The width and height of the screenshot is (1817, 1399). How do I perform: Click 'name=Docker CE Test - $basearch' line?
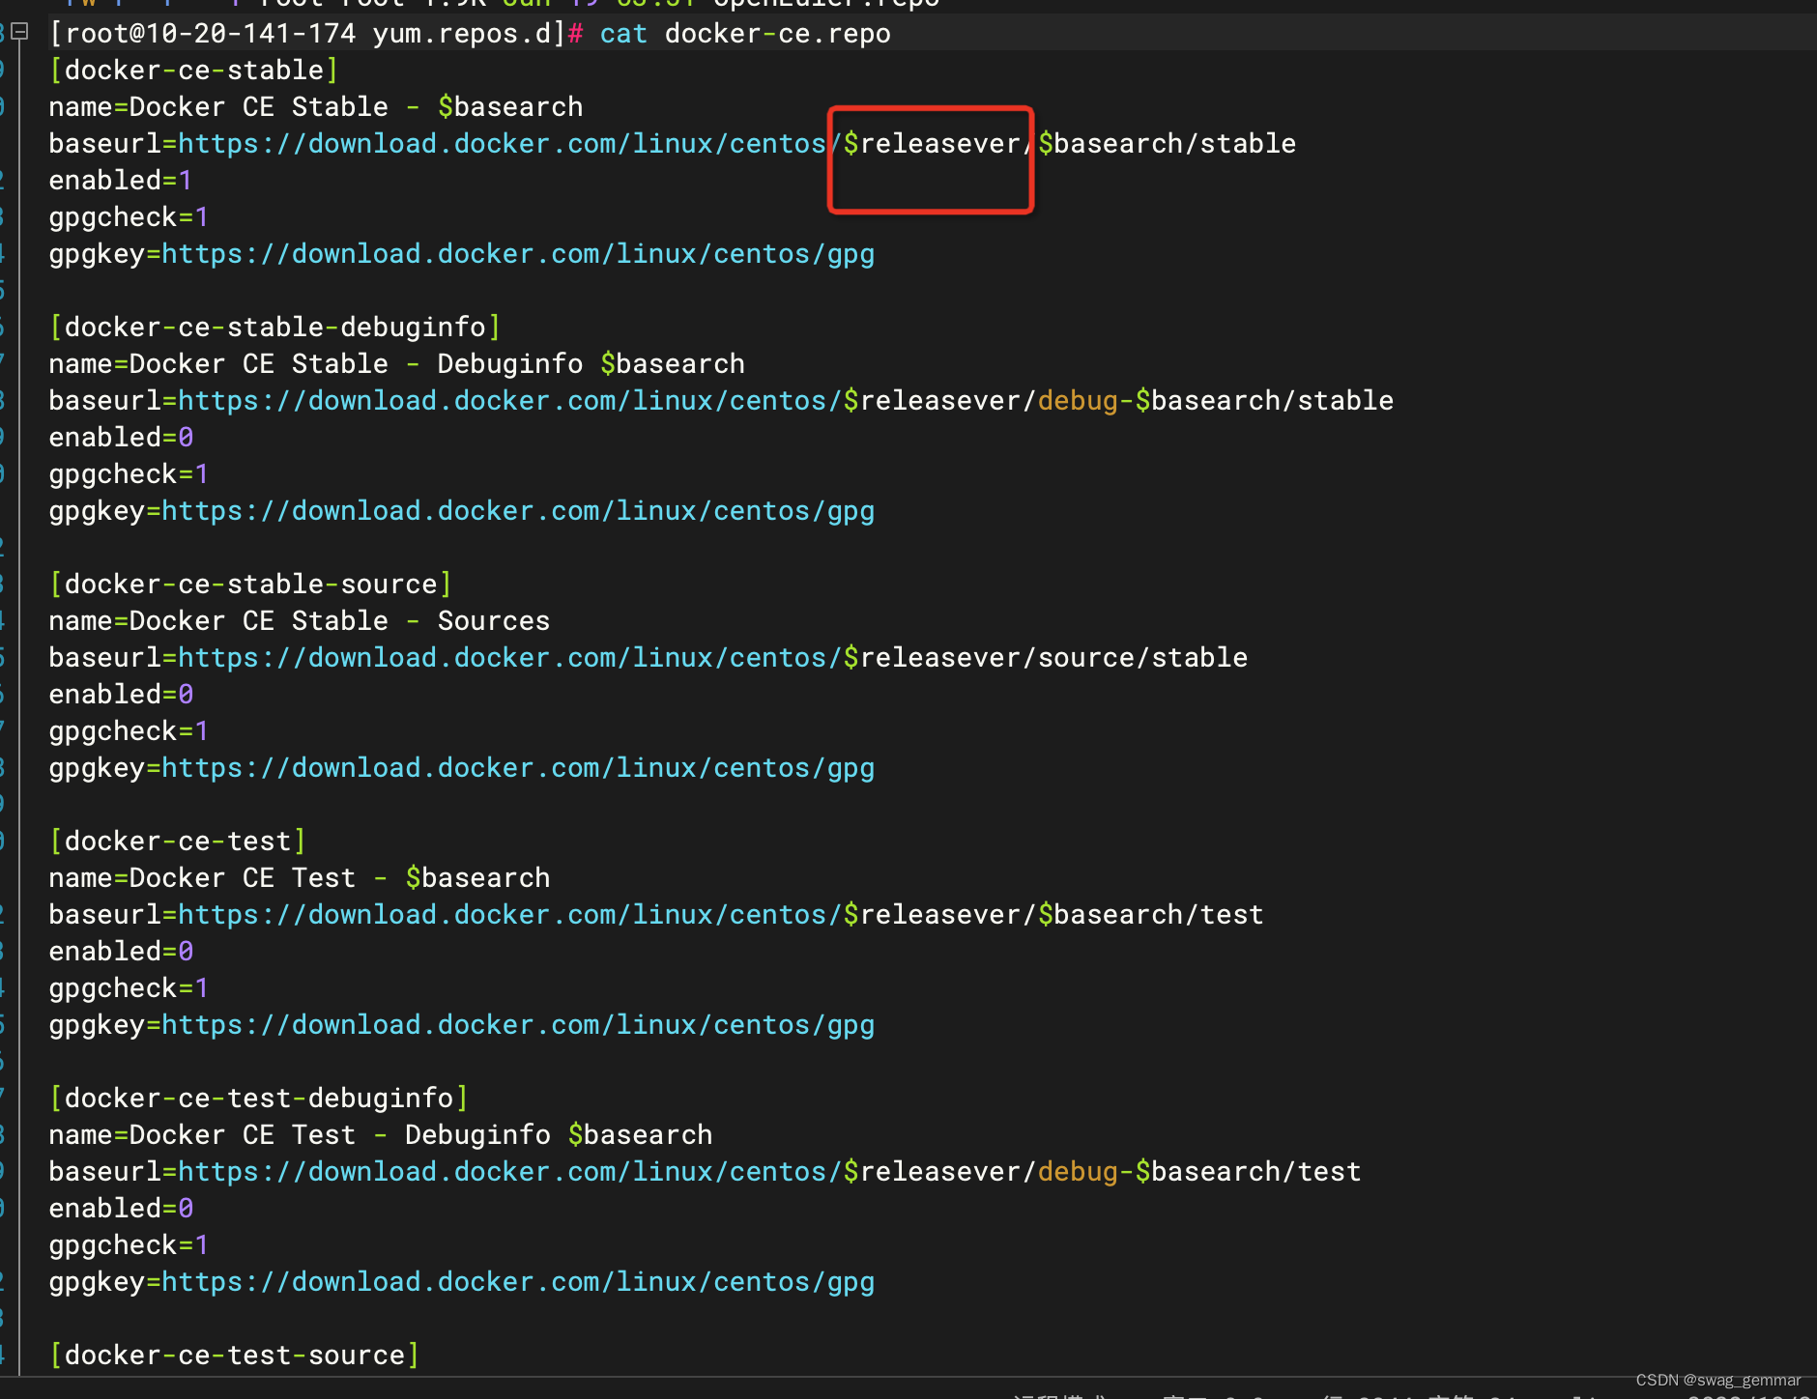300,878
